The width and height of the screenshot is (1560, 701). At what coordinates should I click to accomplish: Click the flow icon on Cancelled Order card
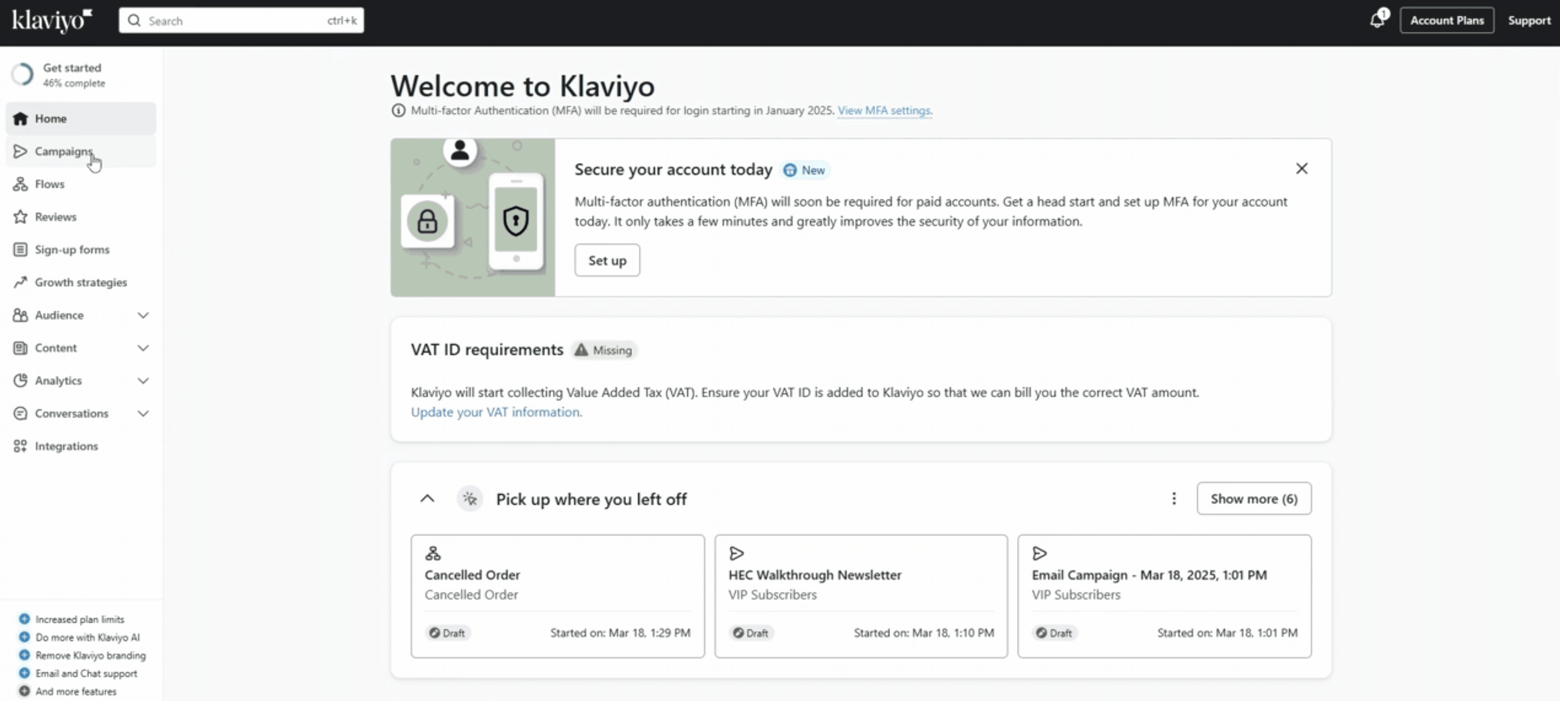tap(433, 553)
